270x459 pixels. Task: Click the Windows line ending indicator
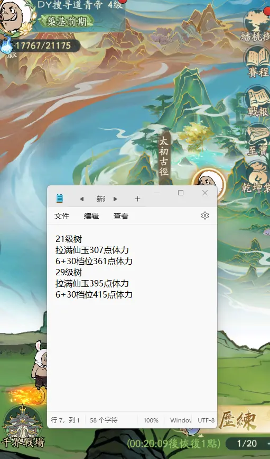181,420
